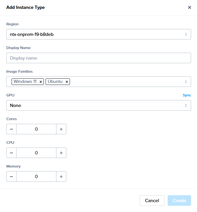Decrement Memory using the minus button
This screenshot has width=198, height=212.
tap(11, 177)
